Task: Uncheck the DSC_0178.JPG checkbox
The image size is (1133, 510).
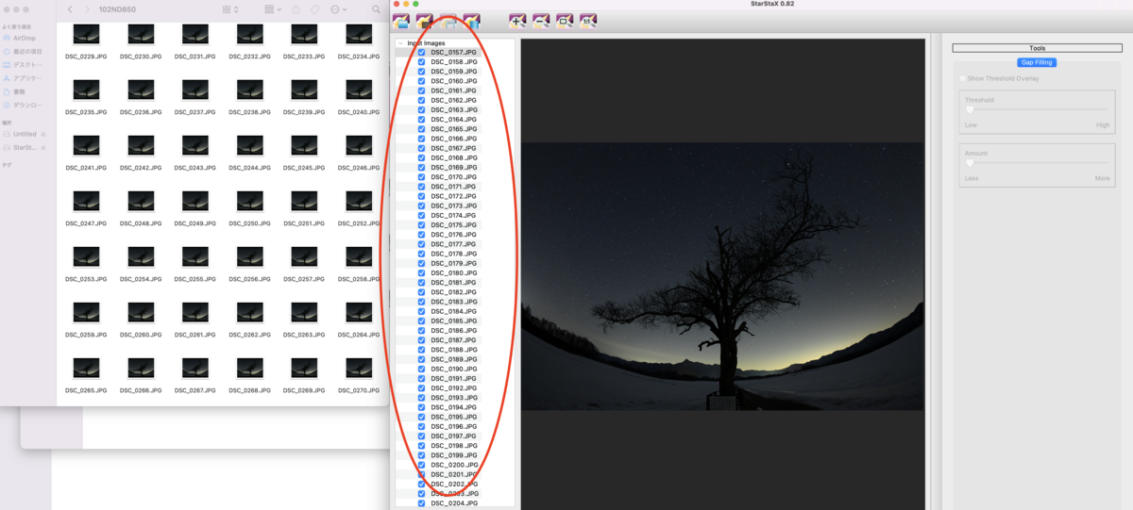Action: pos(421,254)
